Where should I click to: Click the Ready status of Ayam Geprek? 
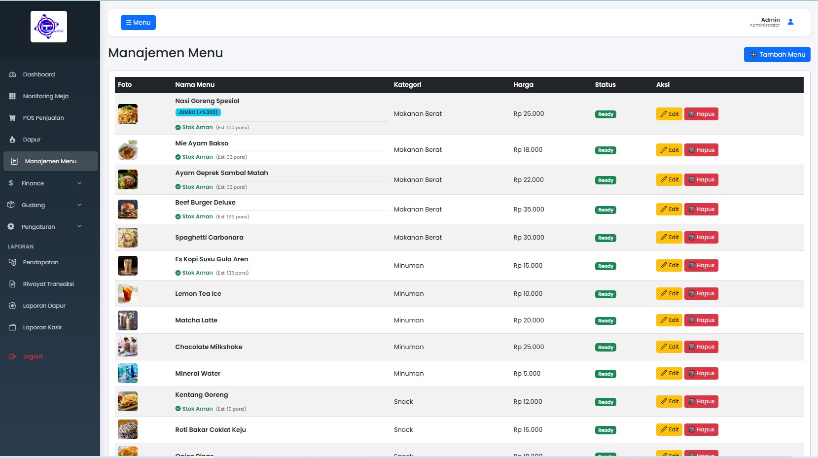coord(605,180)
